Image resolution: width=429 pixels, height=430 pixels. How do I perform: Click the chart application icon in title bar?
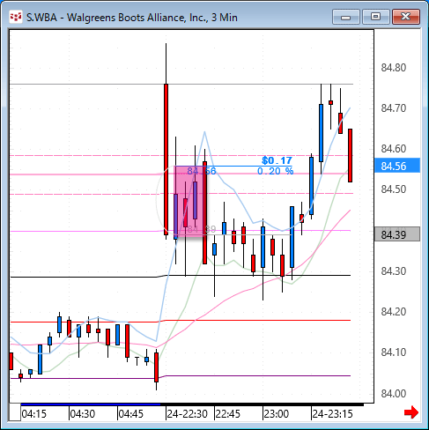(16, 18)
